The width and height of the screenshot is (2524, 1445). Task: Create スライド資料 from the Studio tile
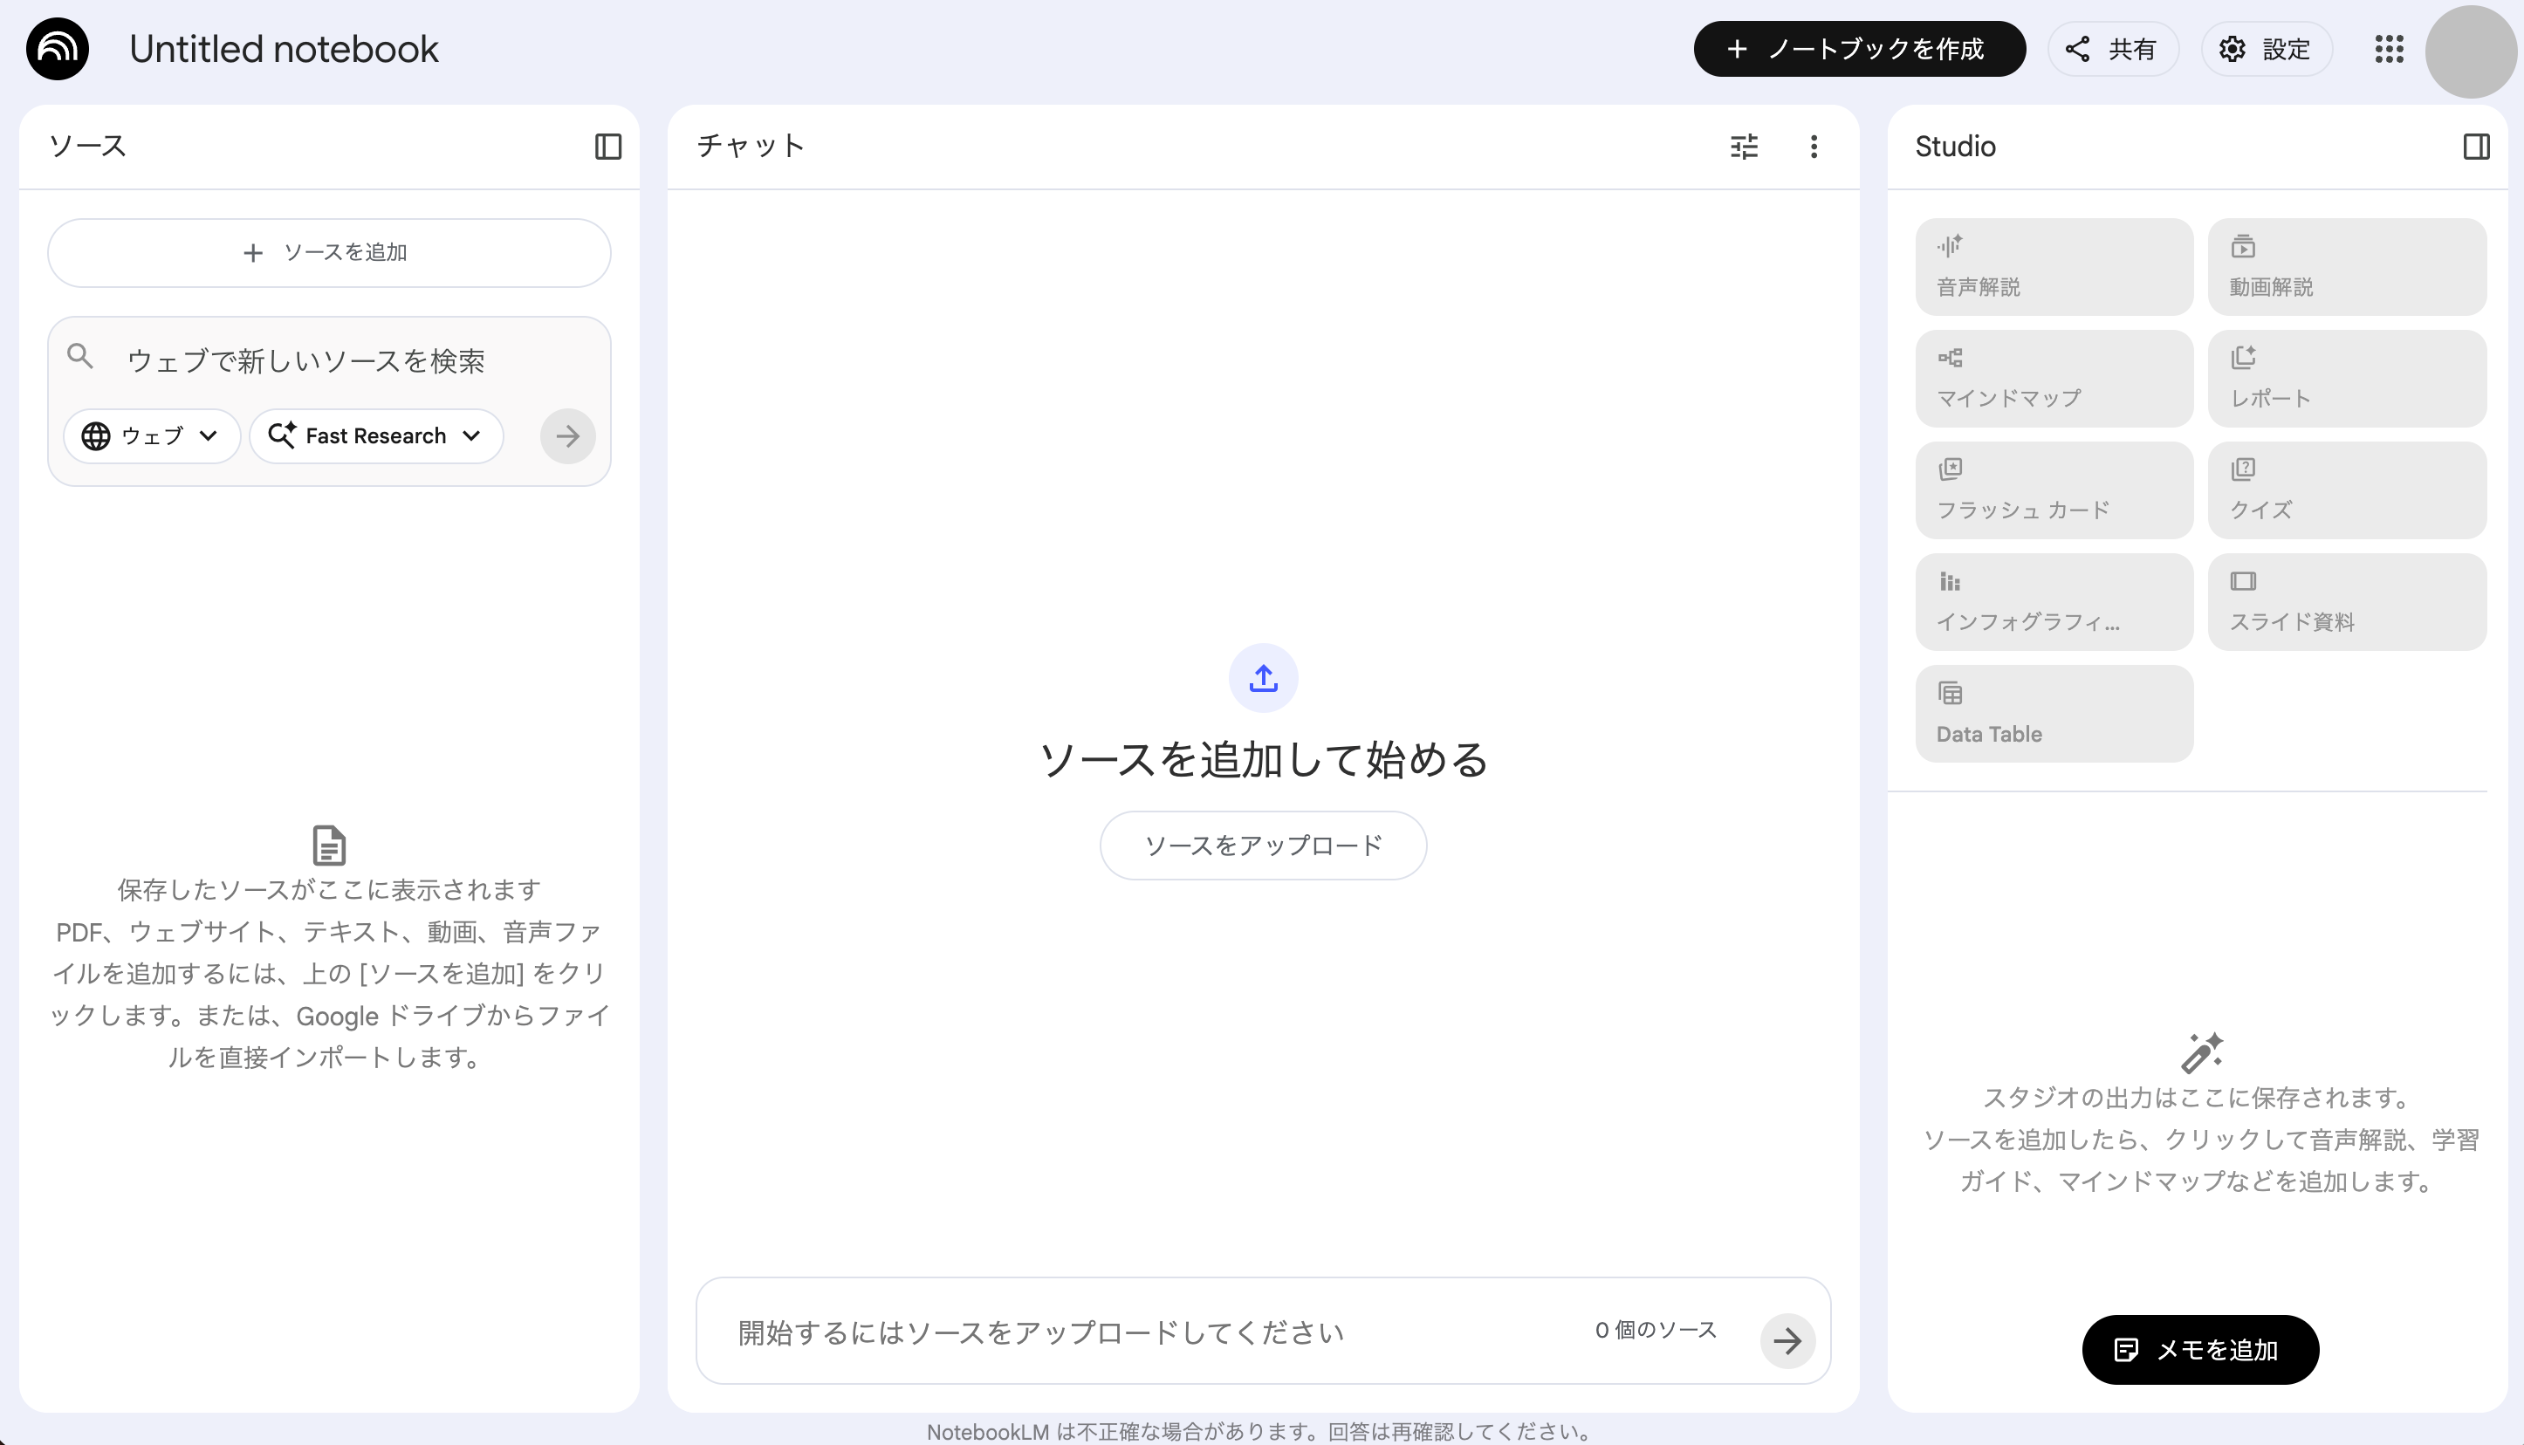coord(2346,601)
